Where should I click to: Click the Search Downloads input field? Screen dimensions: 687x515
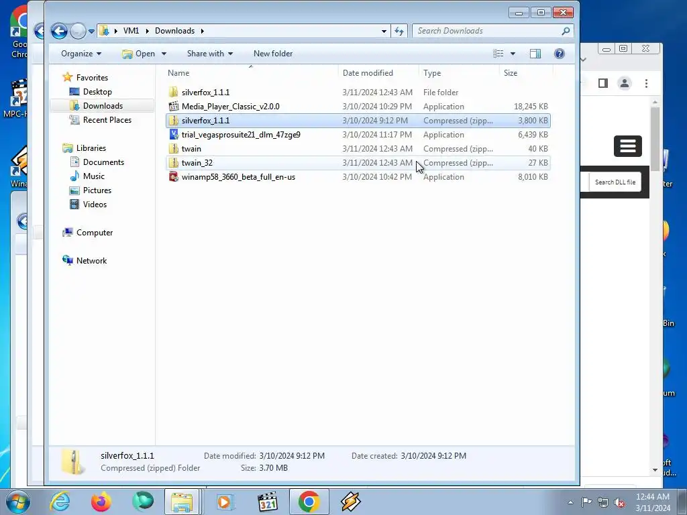[486, 31]
